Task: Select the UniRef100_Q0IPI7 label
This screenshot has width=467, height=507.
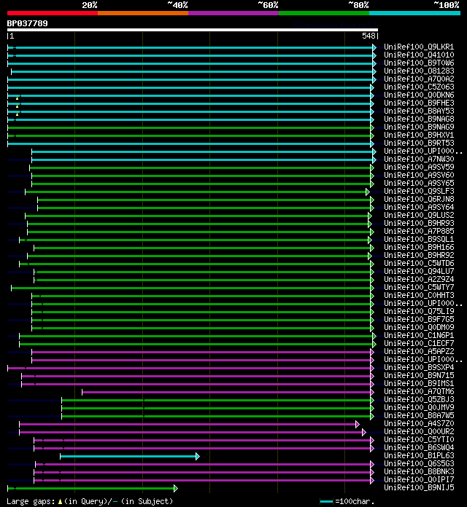Action: coord(419,479)
